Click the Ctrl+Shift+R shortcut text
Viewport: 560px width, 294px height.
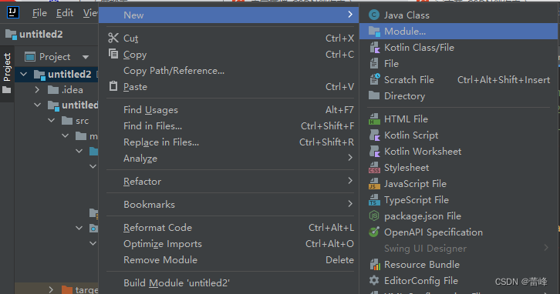coord(326,142)
